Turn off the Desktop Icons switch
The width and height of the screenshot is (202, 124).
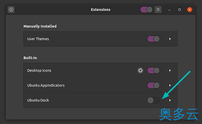click(154, 70)
